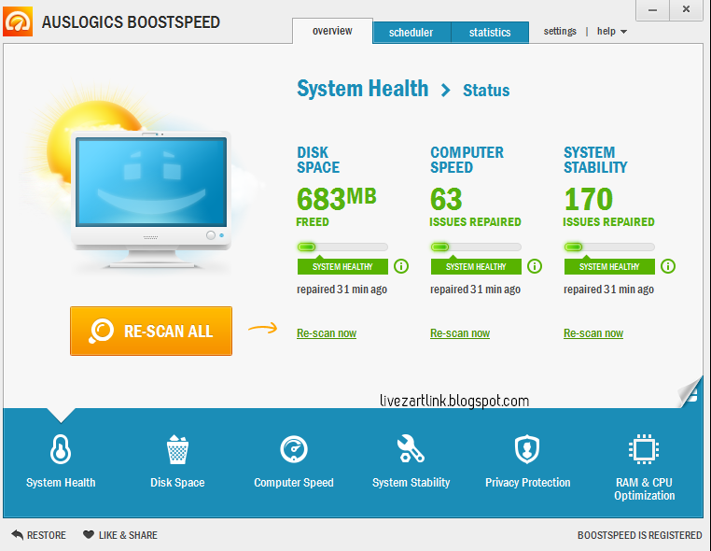Click the SYSTEM STABILITY heading

coord(595,160)
